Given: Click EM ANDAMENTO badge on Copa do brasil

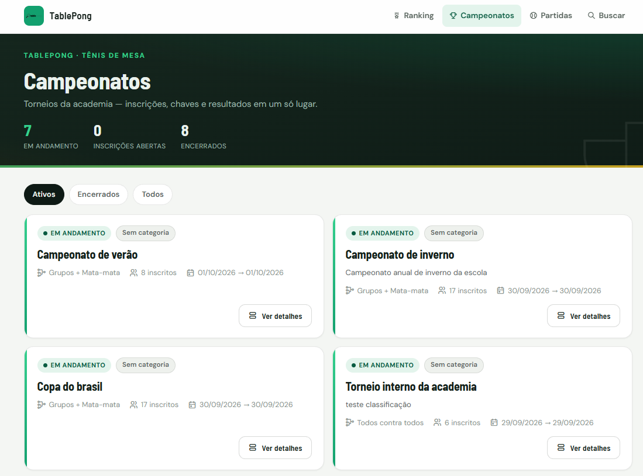Looking at the screenshot, I should [x=74, y=365].
